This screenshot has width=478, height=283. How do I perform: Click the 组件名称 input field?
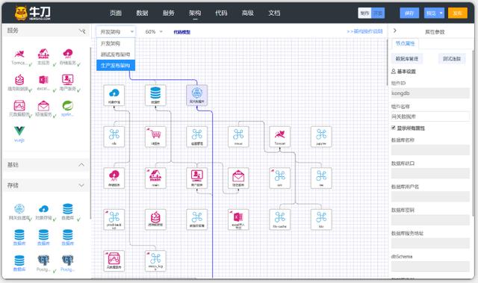pyautogui.click(x=430, y=116)
